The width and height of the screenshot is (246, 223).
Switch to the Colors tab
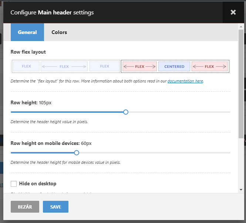(59, 32)
